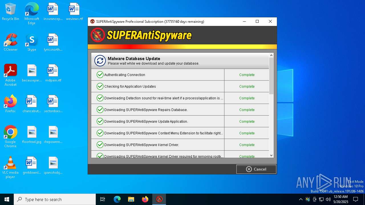The image size is (365, 205).
Task: Click the Cancel button
Action: tap(256, 169)
